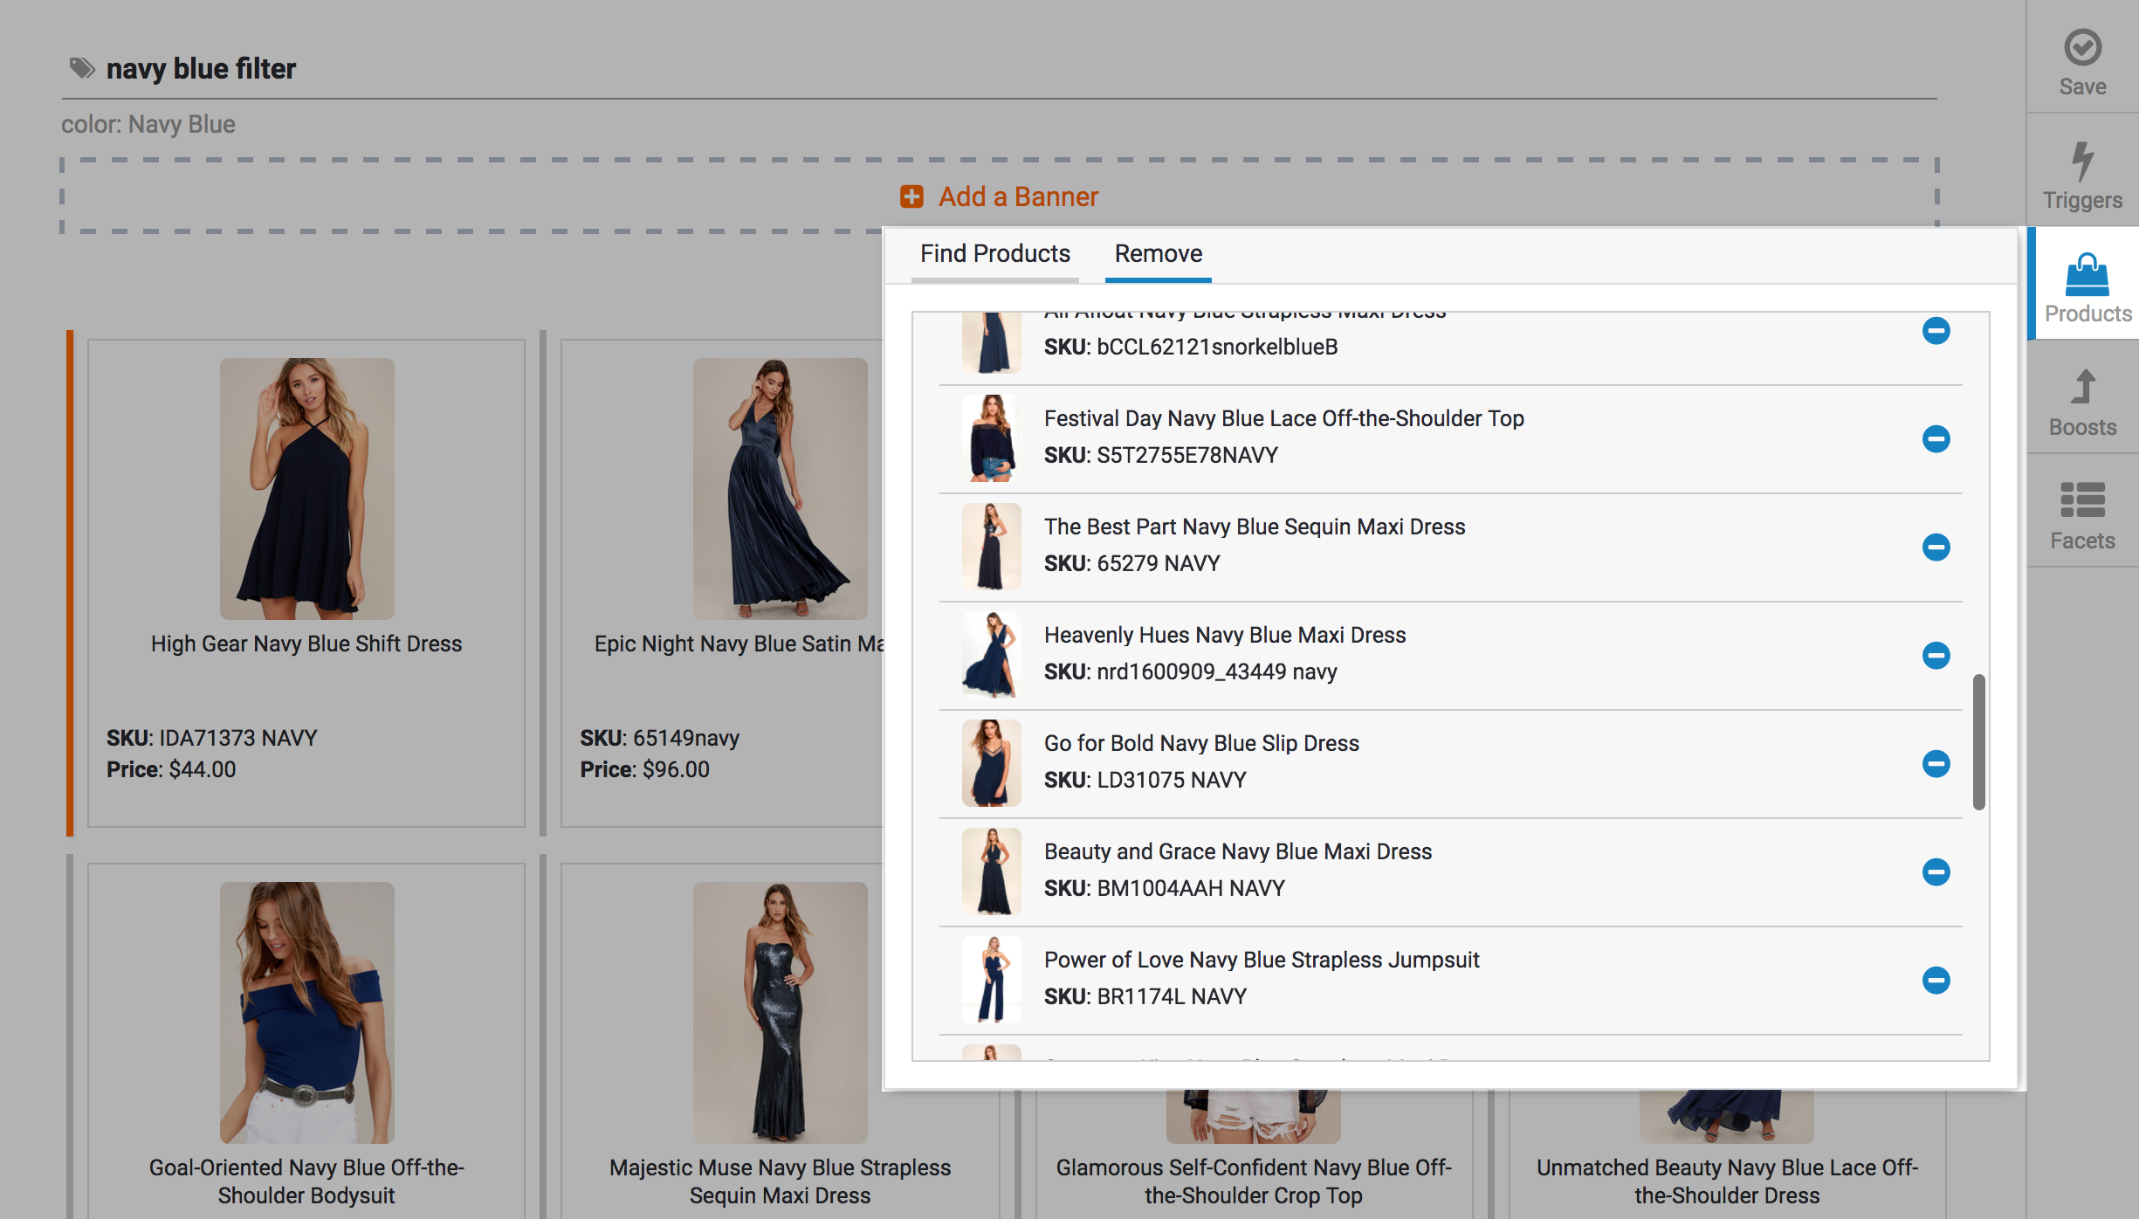Viewport: 2139px width, 1219px height.
Task: Click SKU nrd1600909_43449 navy text
Action: click(1191, 671)
